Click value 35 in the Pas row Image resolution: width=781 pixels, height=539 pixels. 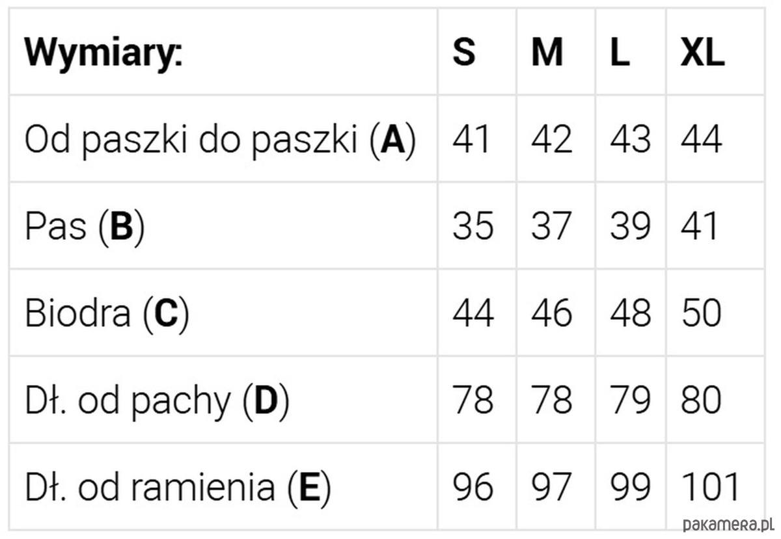click(x=473, y=226)
